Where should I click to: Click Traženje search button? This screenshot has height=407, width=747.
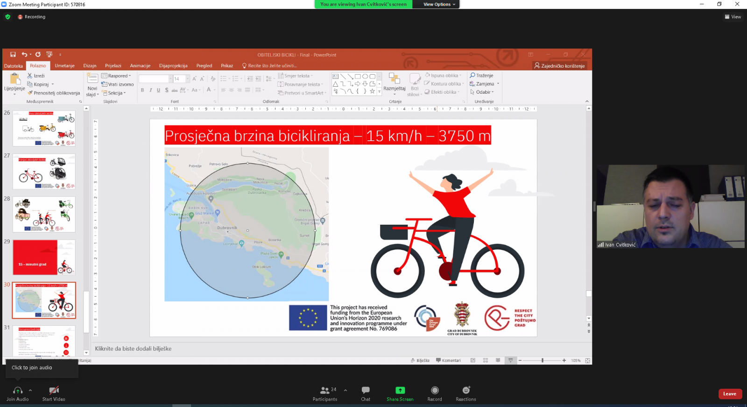coord(481,76)
